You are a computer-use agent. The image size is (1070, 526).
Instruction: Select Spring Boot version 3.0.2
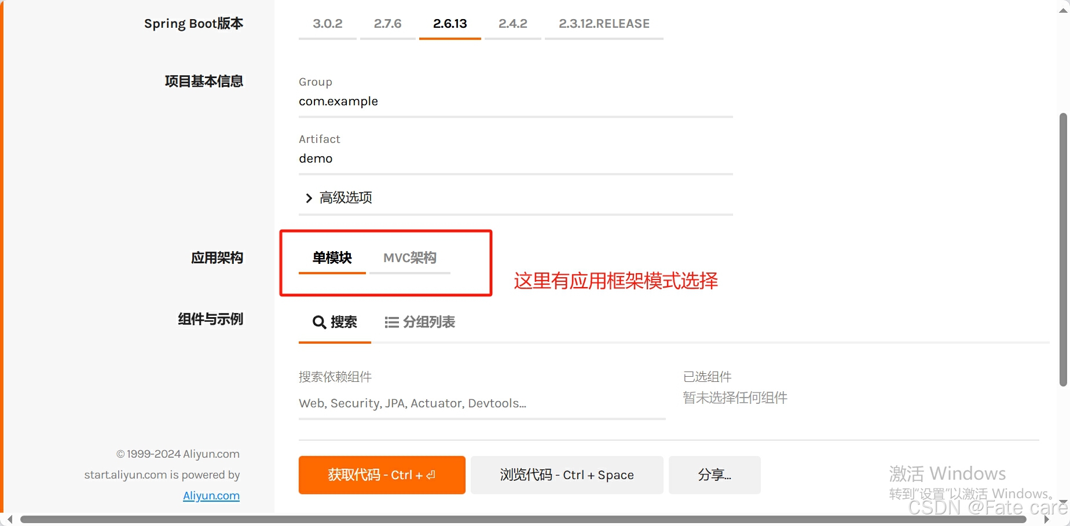pyautogui.click(x=328, y=24)
